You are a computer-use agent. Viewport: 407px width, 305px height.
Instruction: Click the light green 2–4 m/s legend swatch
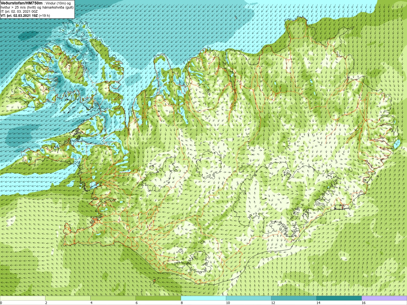[68, 298]
